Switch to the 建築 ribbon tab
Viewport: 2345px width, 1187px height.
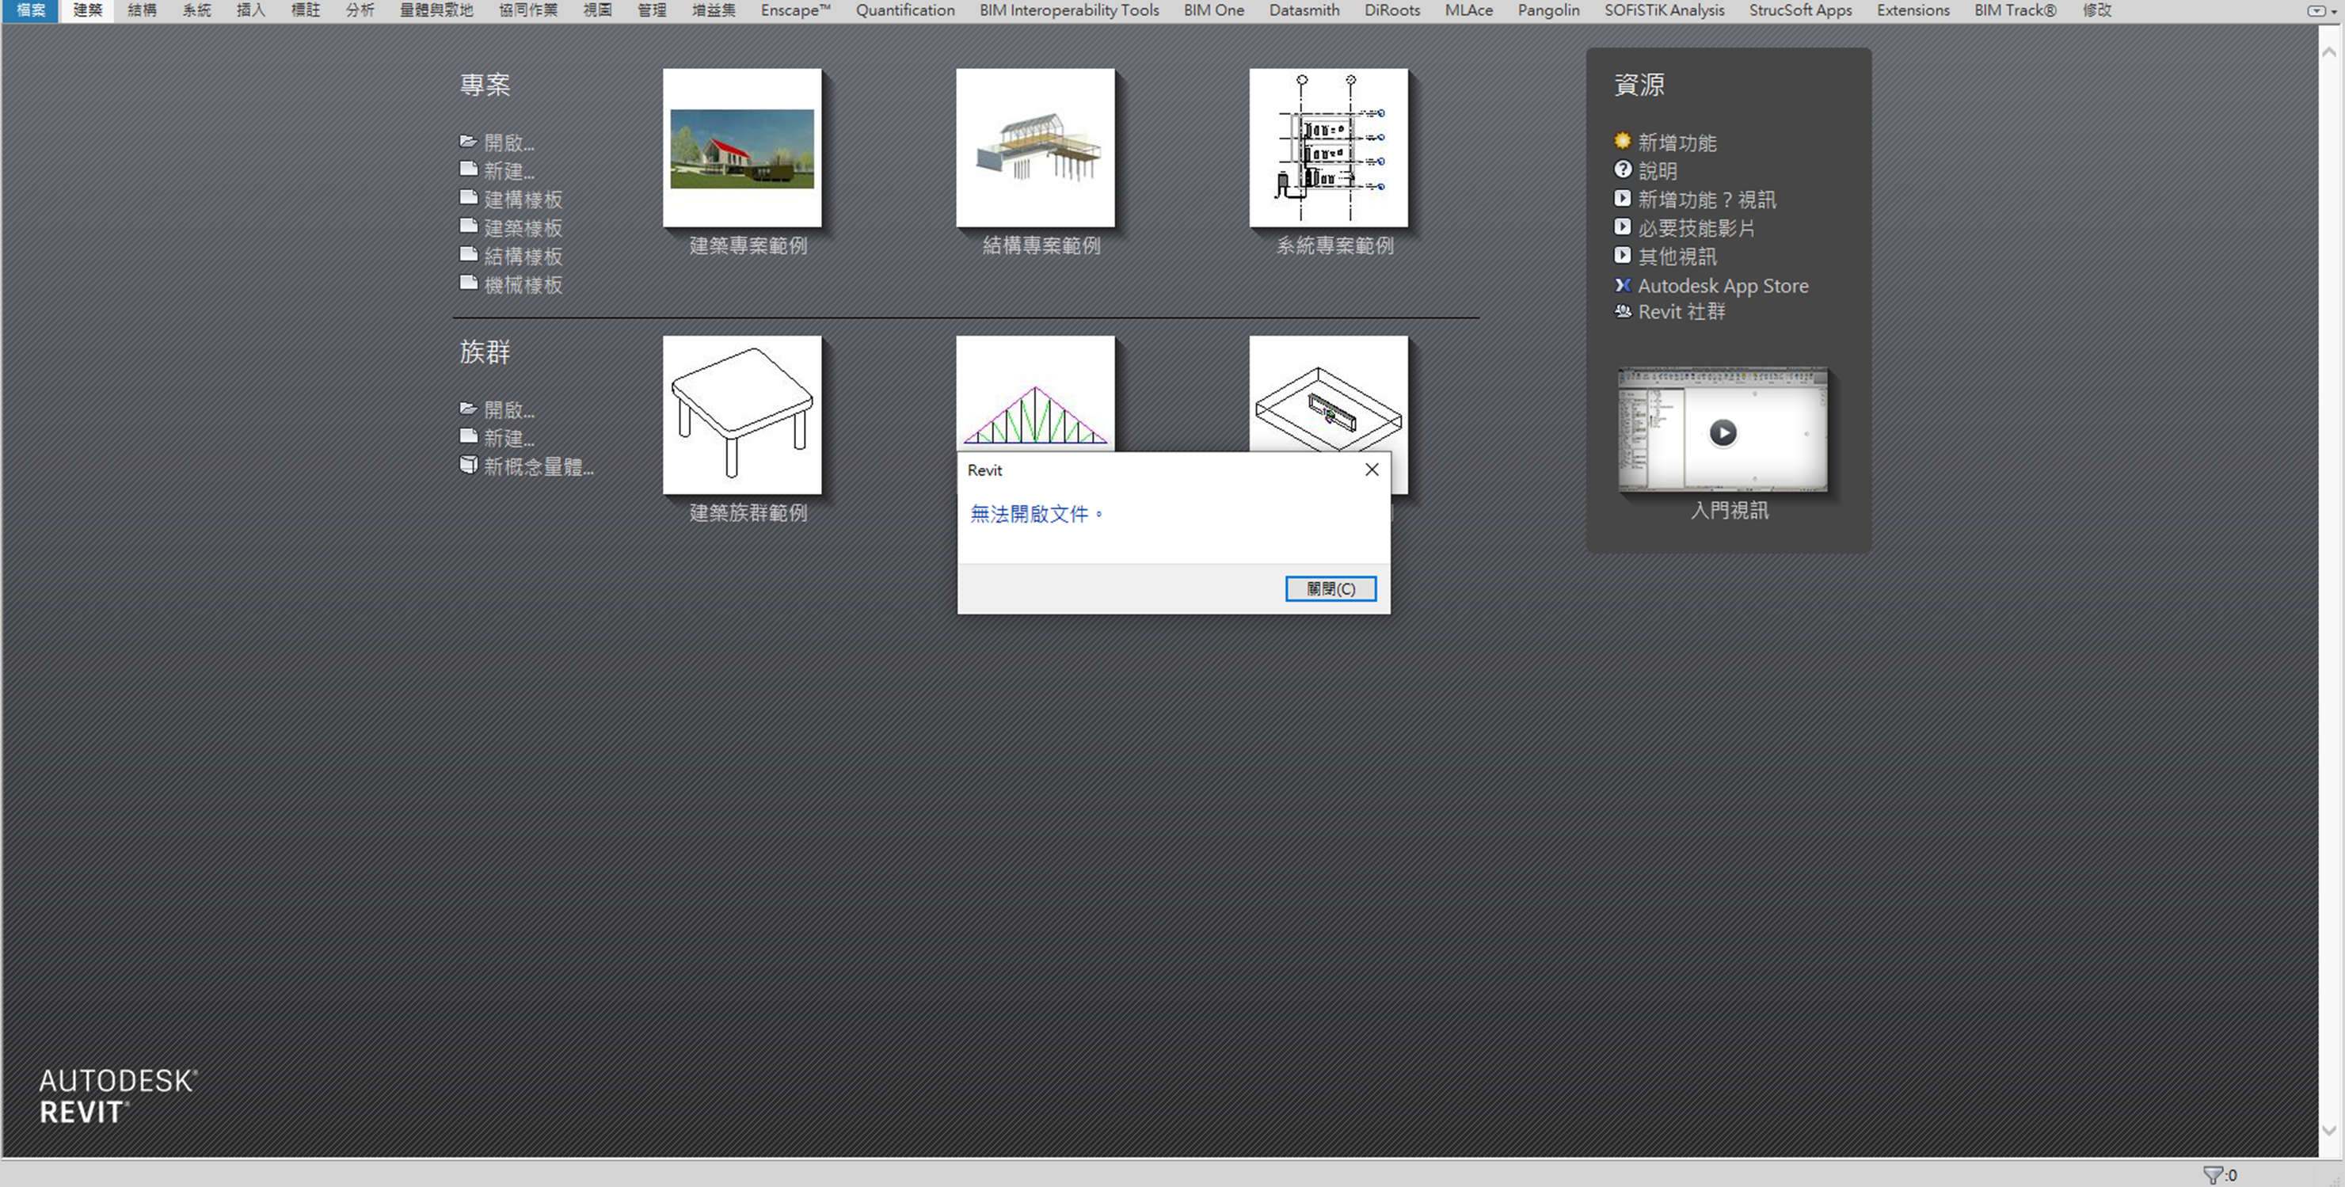87,10
